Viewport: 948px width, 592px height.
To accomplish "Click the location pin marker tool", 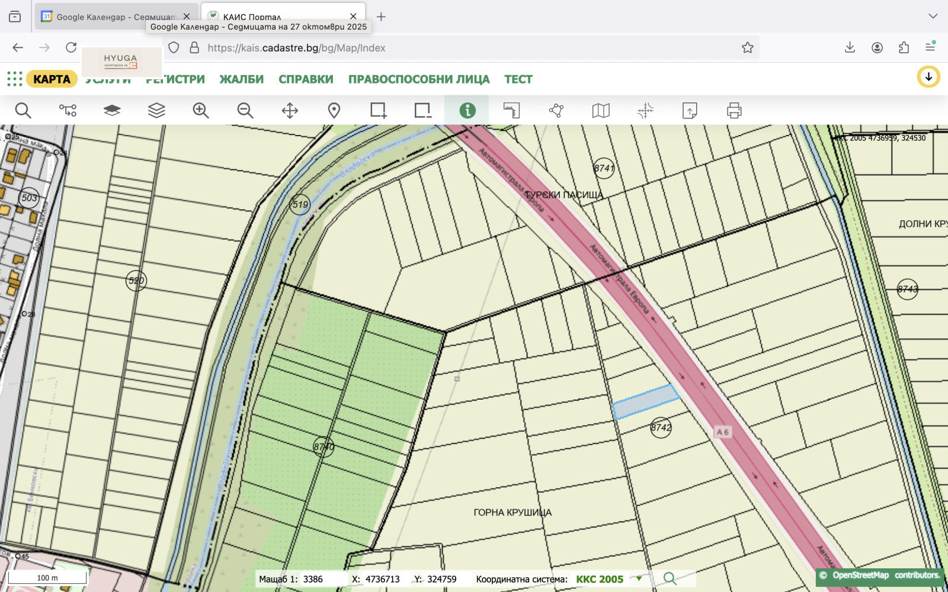I will [334, 111].
